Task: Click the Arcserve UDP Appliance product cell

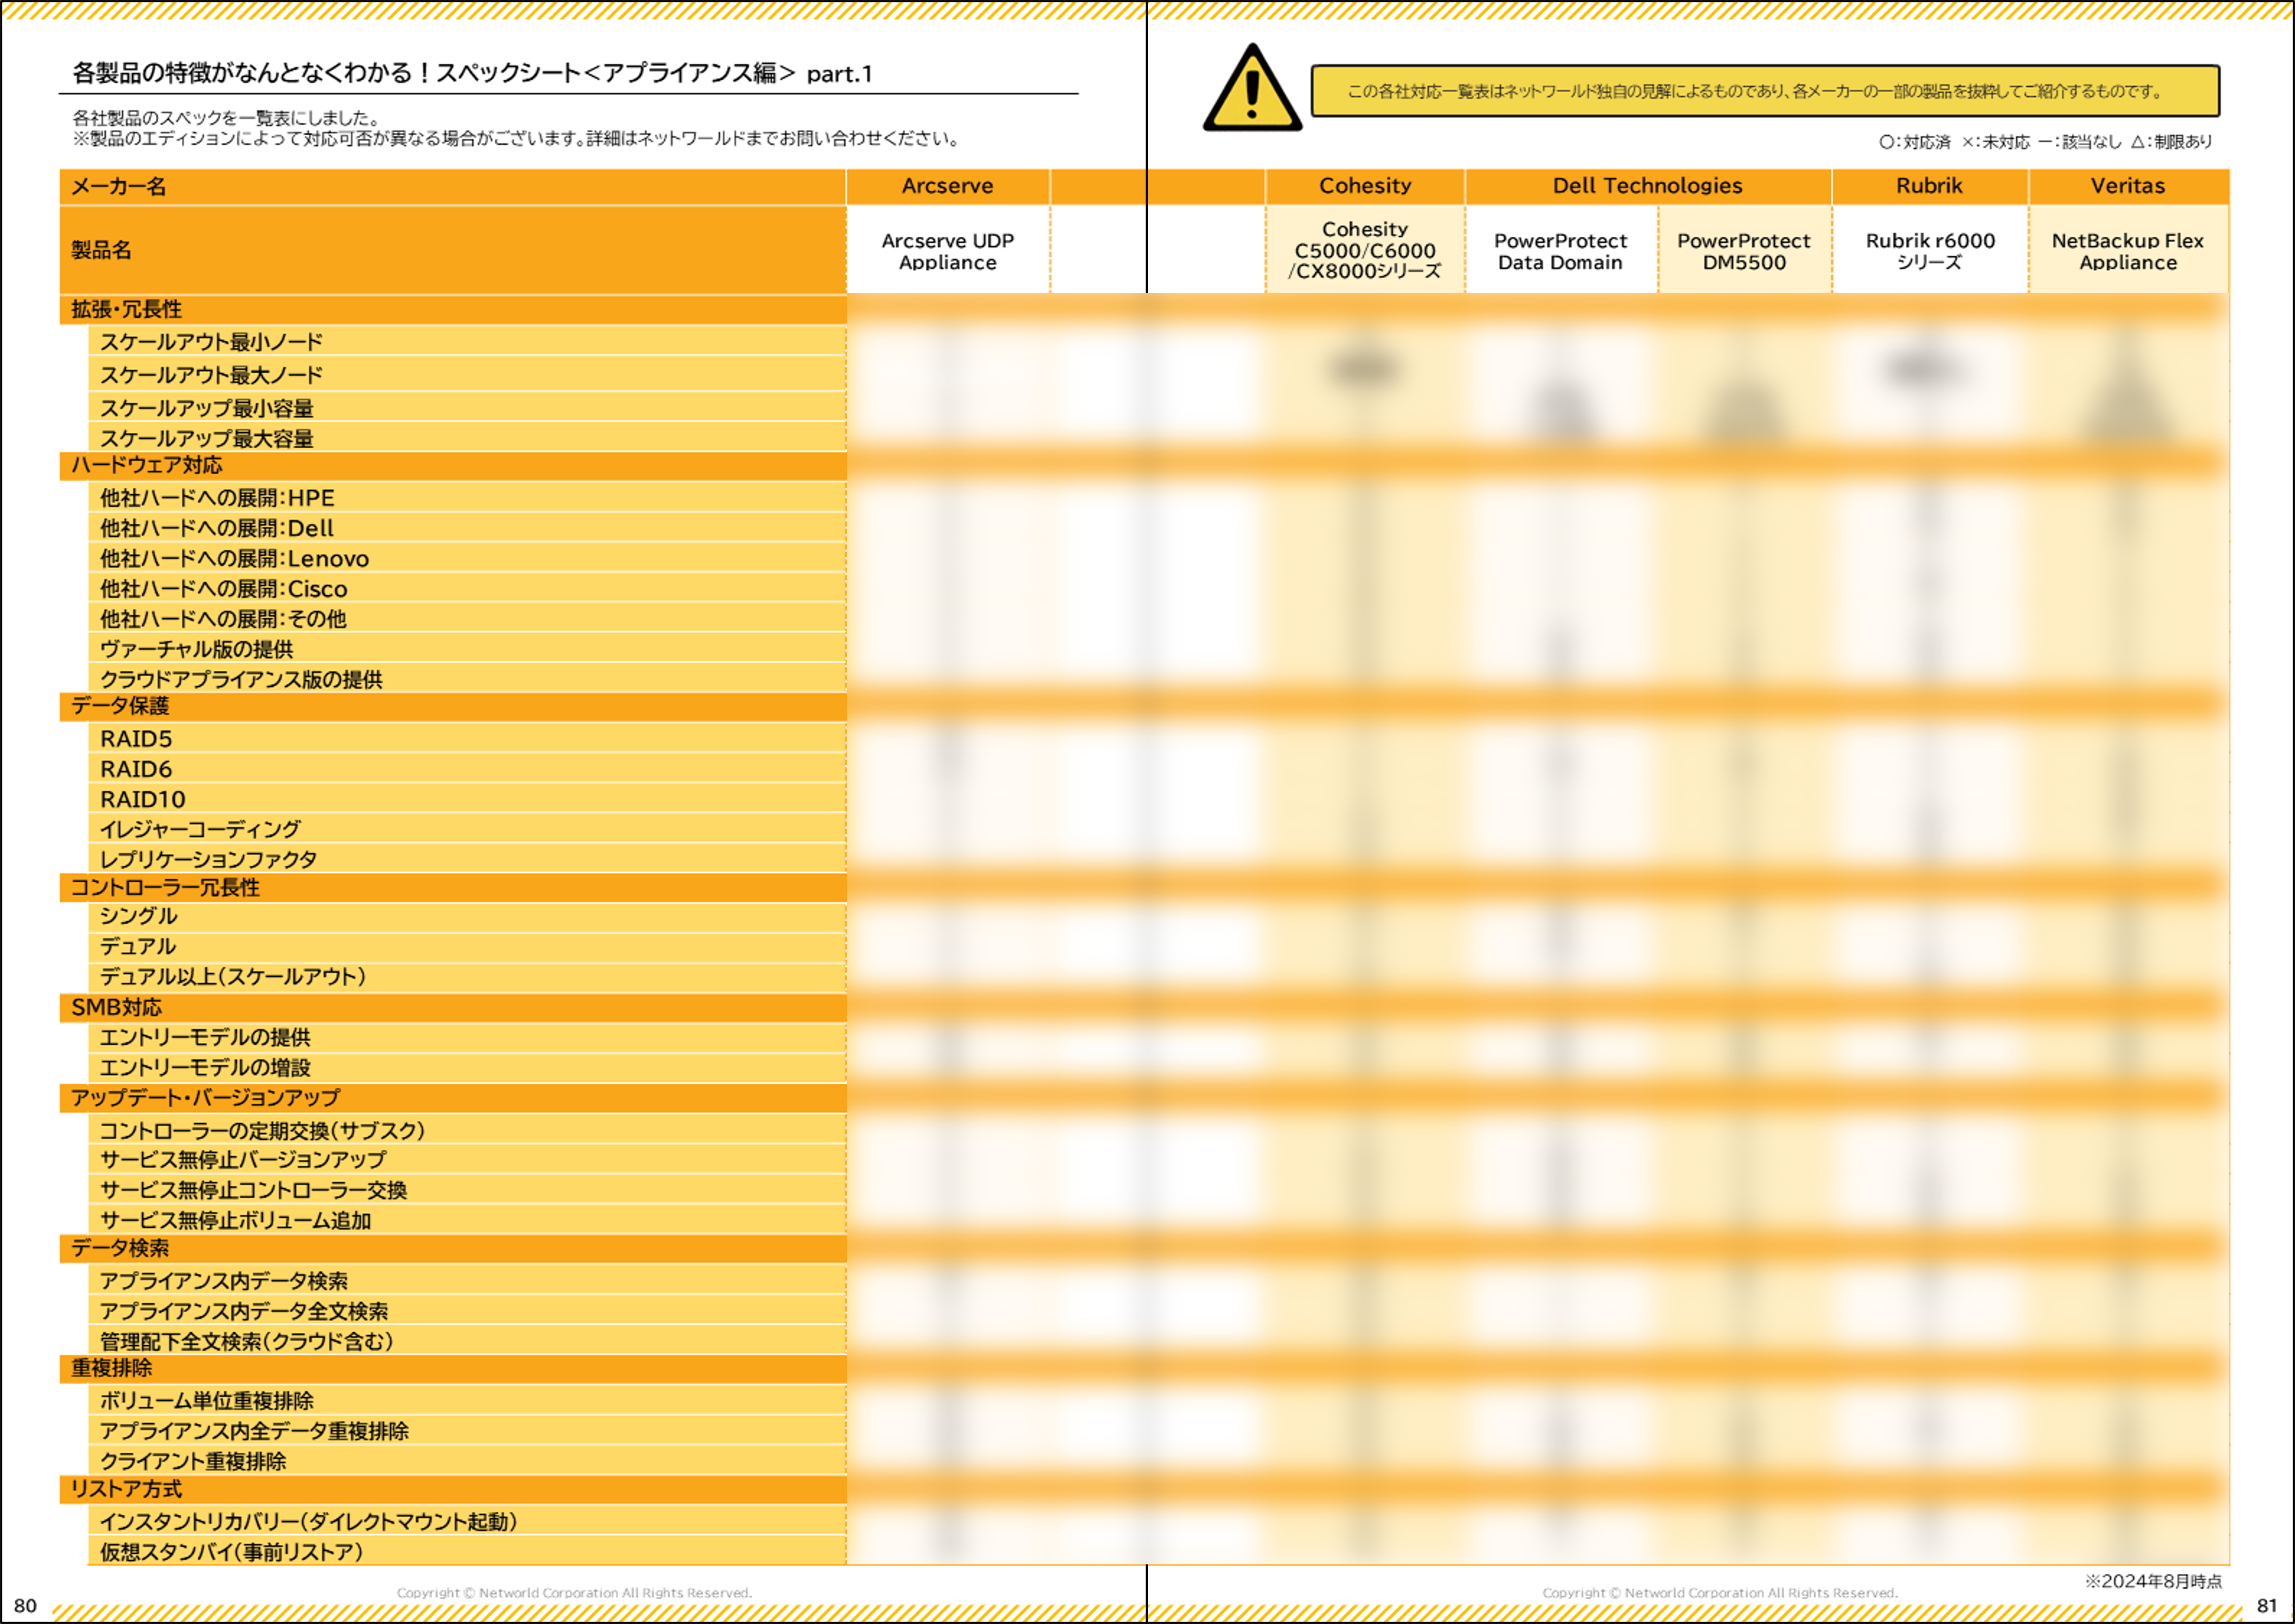Action: (948, 250)
